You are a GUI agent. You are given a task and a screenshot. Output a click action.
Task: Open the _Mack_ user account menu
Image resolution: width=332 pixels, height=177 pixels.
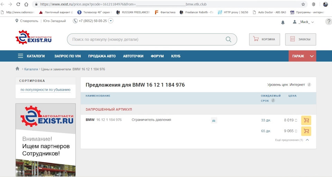(303, 22)
